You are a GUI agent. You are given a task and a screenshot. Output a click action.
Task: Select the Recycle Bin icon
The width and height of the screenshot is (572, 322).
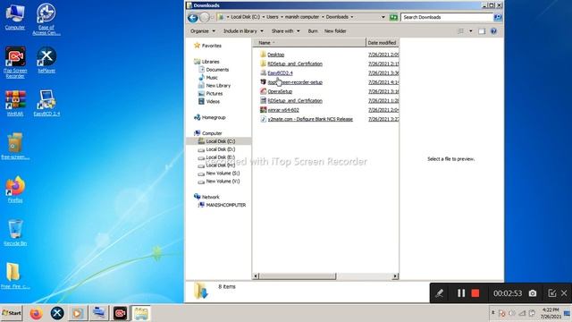(x=15, y=233)
